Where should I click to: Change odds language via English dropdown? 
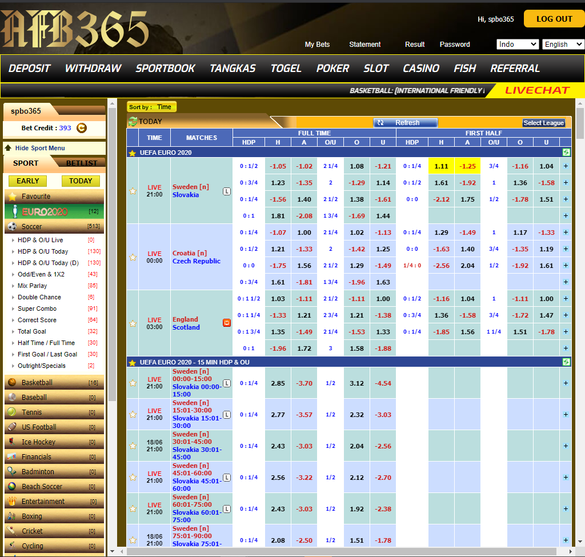tap(563, 44)
